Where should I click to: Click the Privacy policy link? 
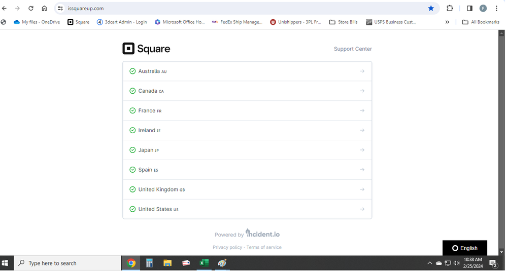pos(227,247)
